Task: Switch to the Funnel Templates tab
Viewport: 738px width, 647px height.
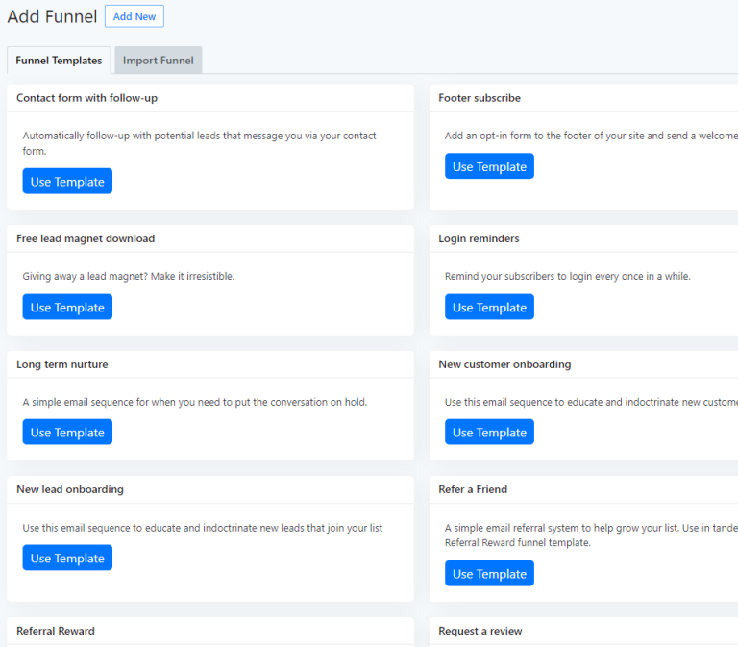Action: [x=59, y=61]
